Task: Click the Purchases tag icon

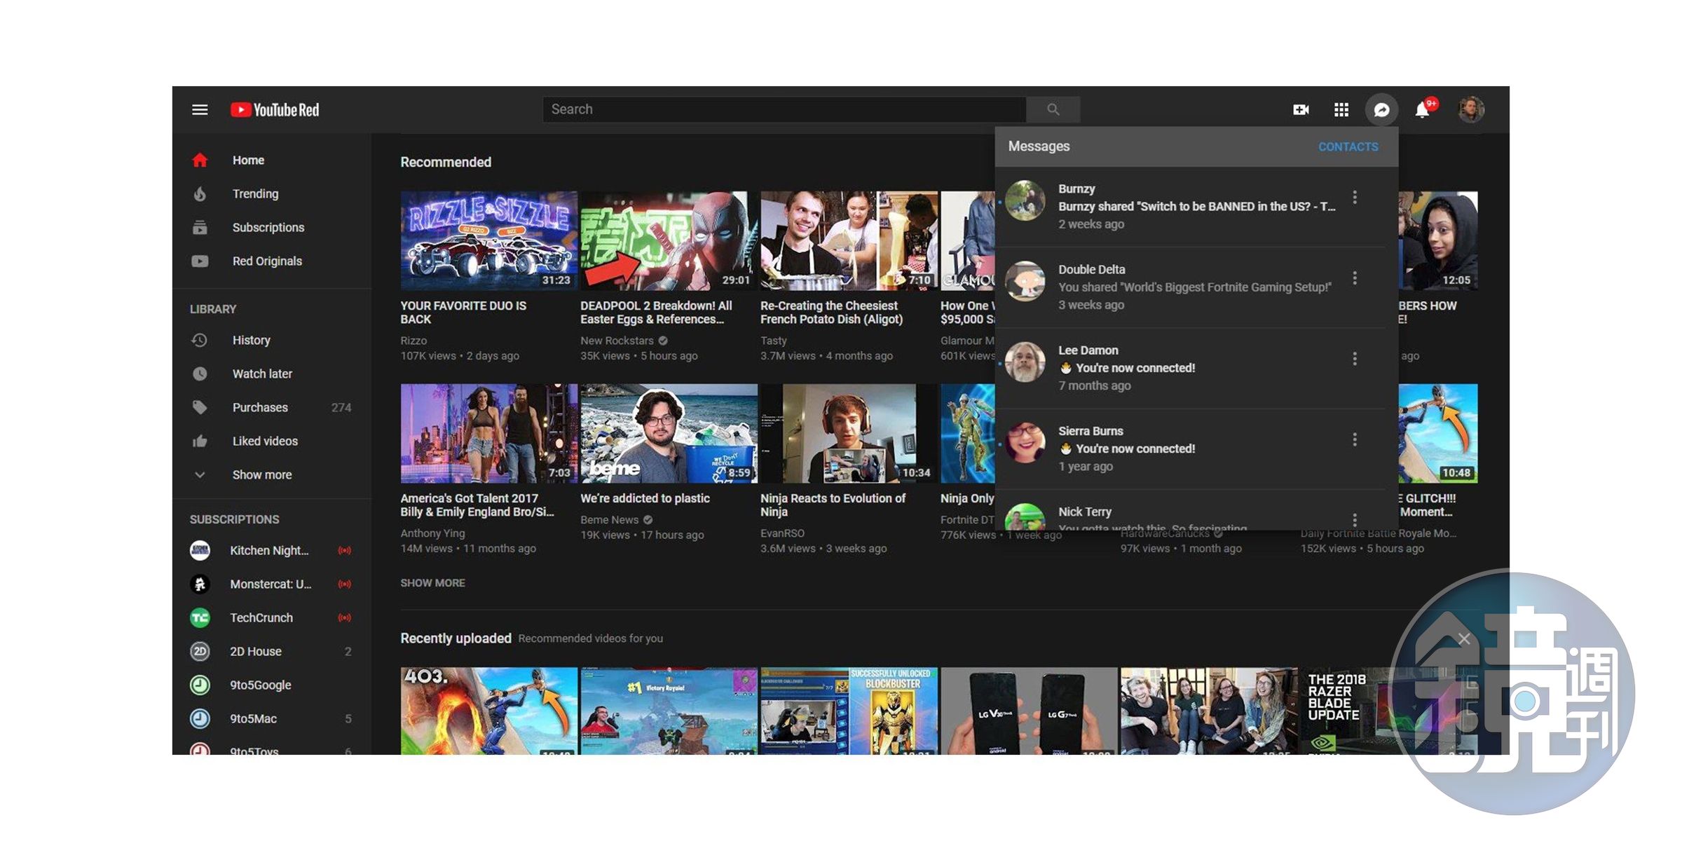Action: click(x=200, y=407)
